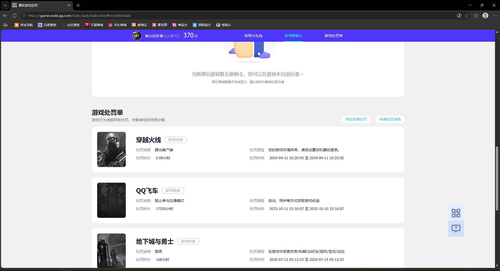The width and height of the screenshot is (500, 271).
Task: Go back to the previous page
Action: (x=5, y=16)
